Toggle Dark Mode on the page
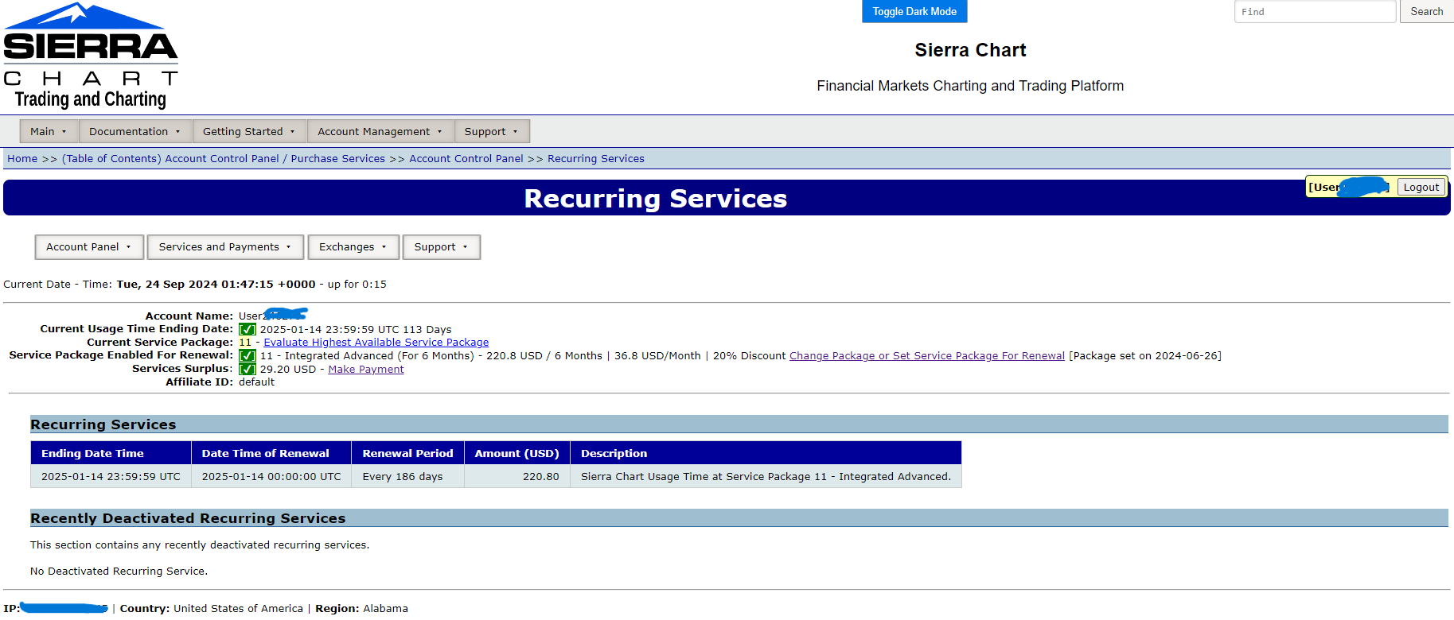This screenshot has width=1454, height=620. tap(914, 11)
